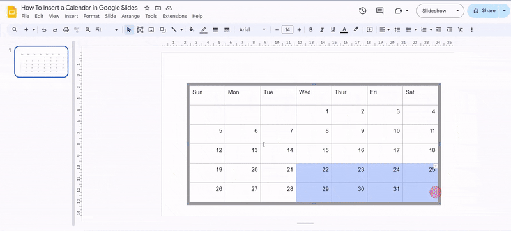
Task: Click the insert image icon
Action: pyautogui.click(x=151, y=29)
